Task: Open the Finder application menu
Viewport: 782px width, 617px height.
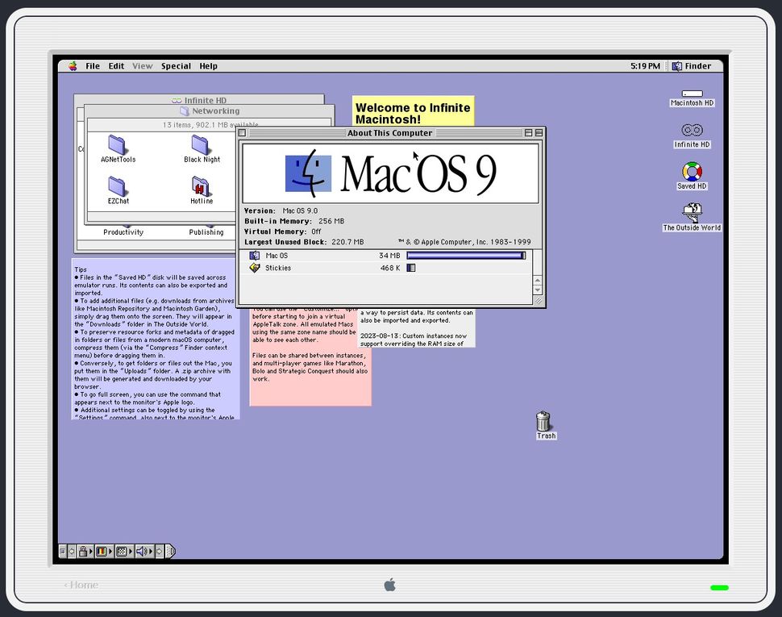Action: [x=693, y=66]
